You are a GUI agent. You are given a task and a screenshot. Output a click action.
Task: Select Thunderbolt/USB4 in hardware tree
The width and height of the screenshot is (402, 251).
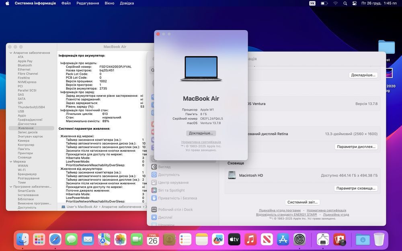31,107
